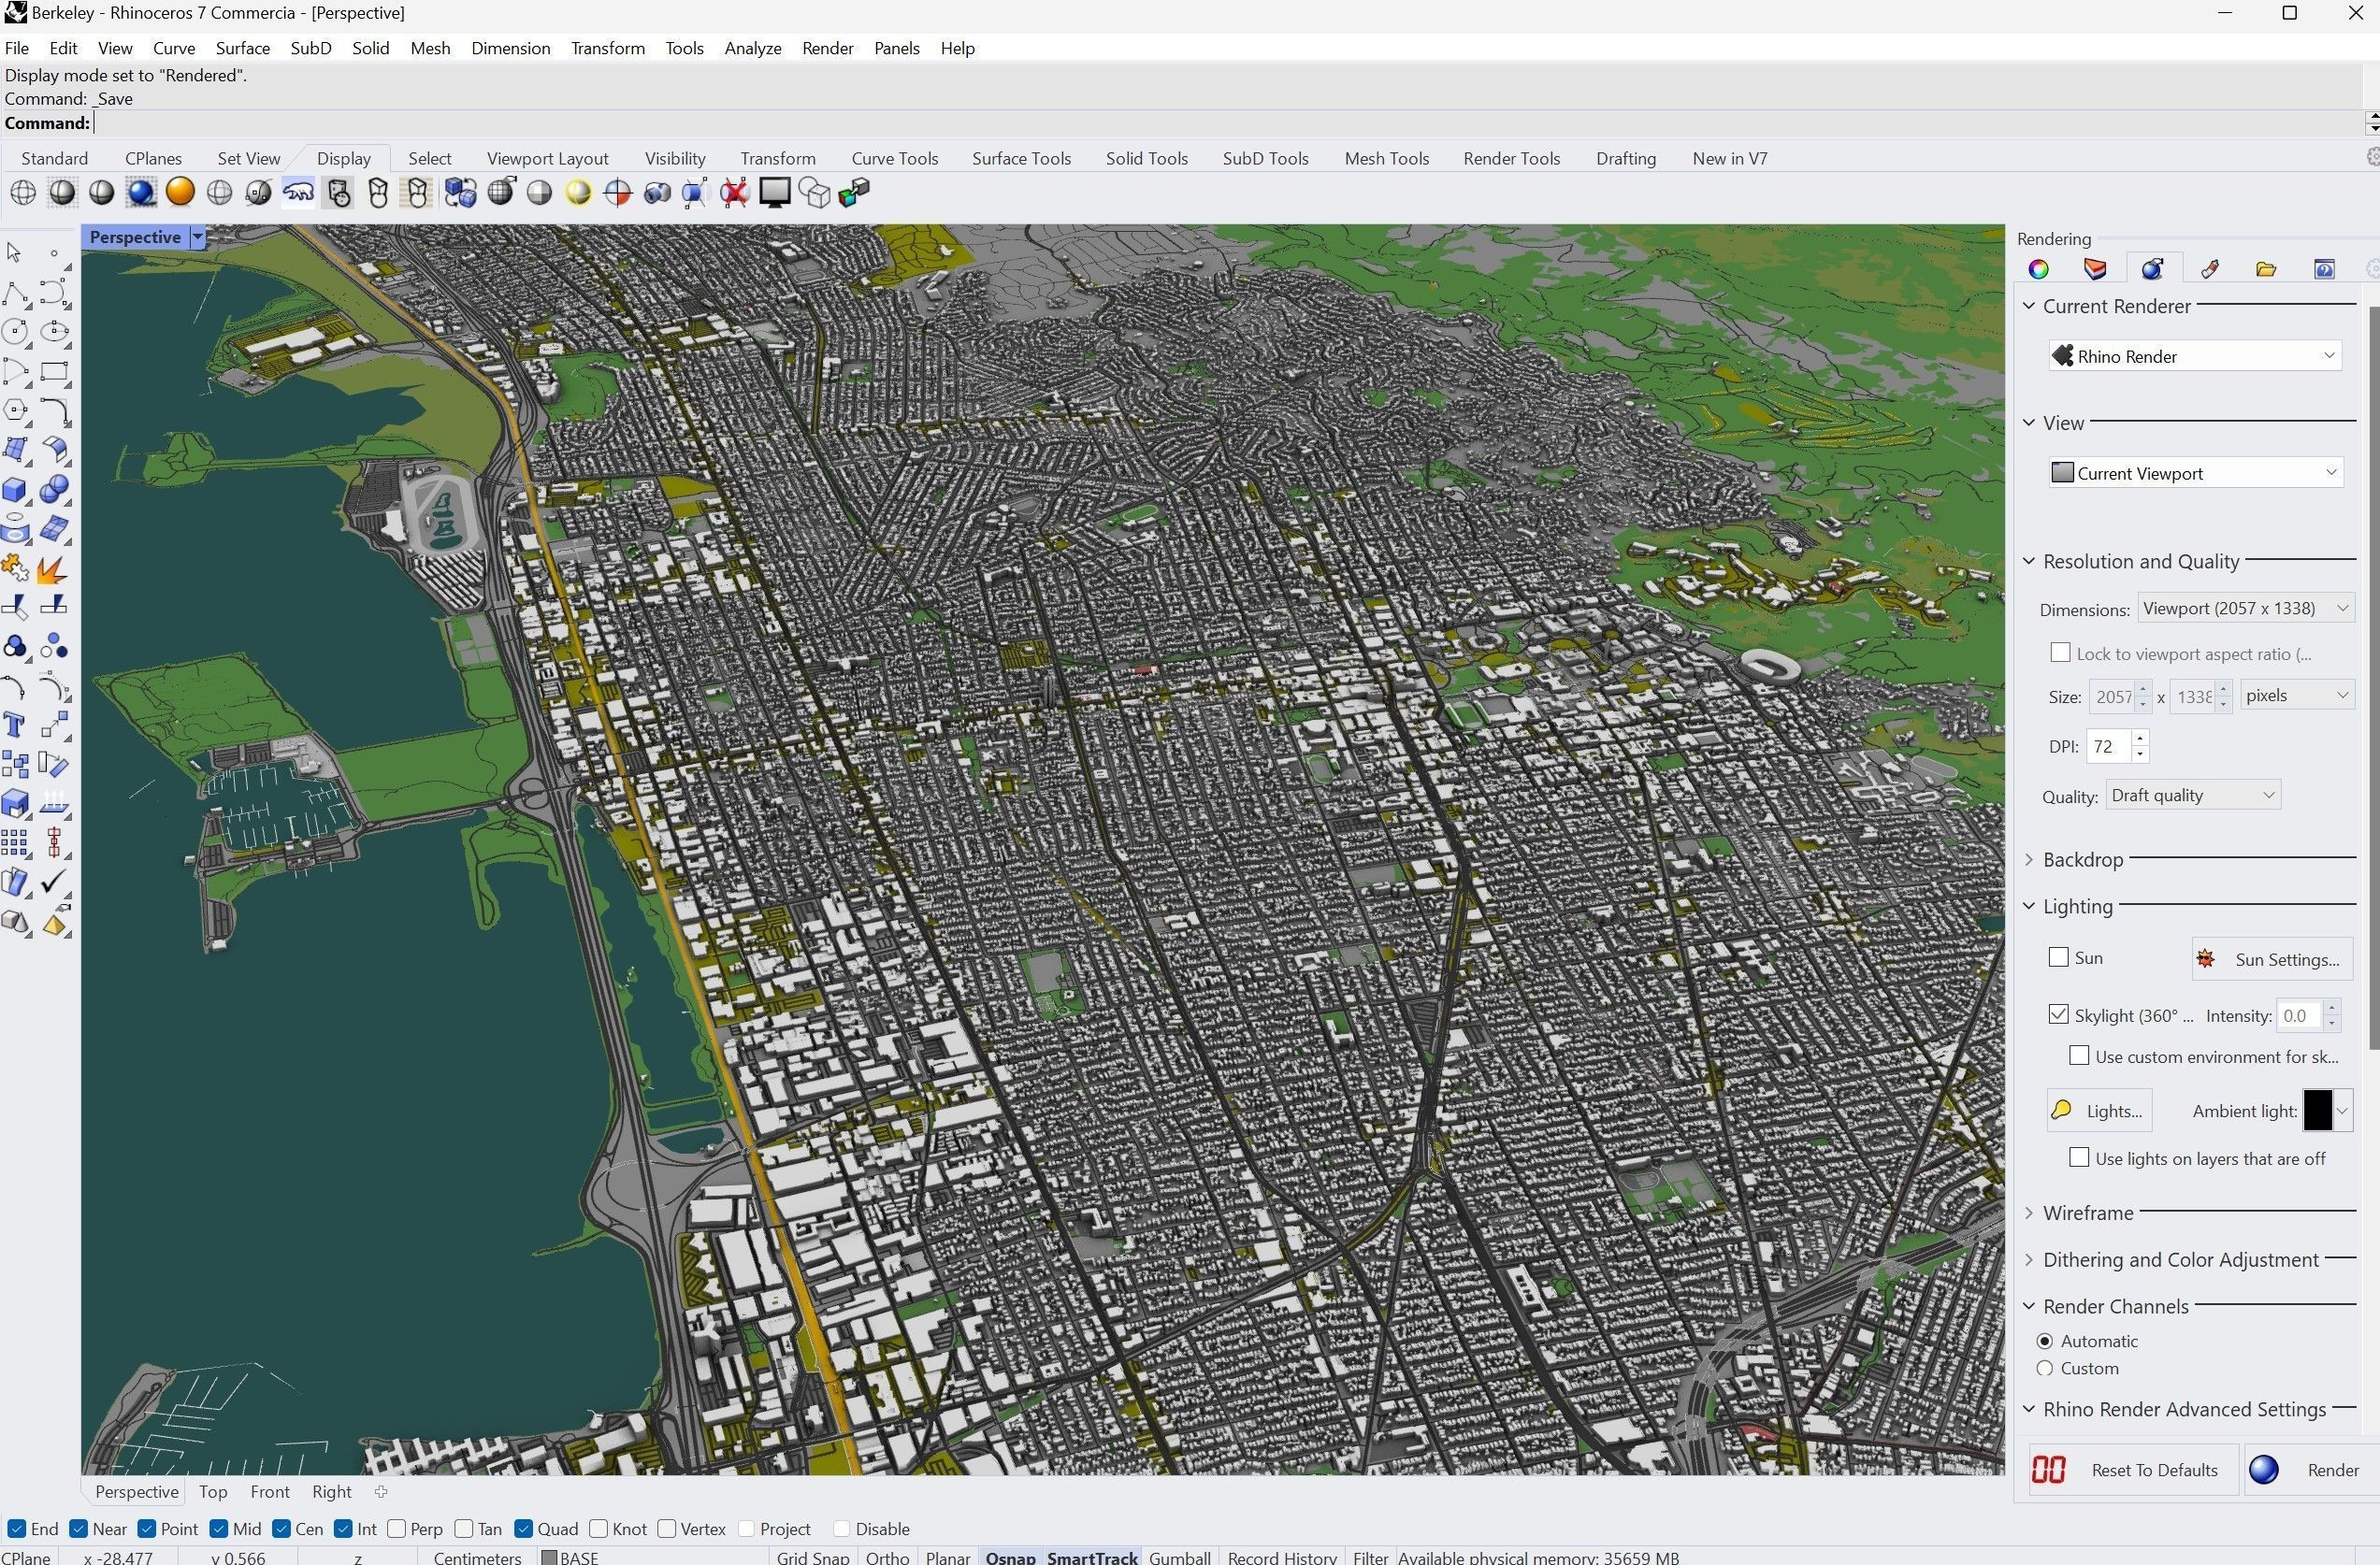
Task: Expand the Backdrop section
Action: tap(2029, 859)
